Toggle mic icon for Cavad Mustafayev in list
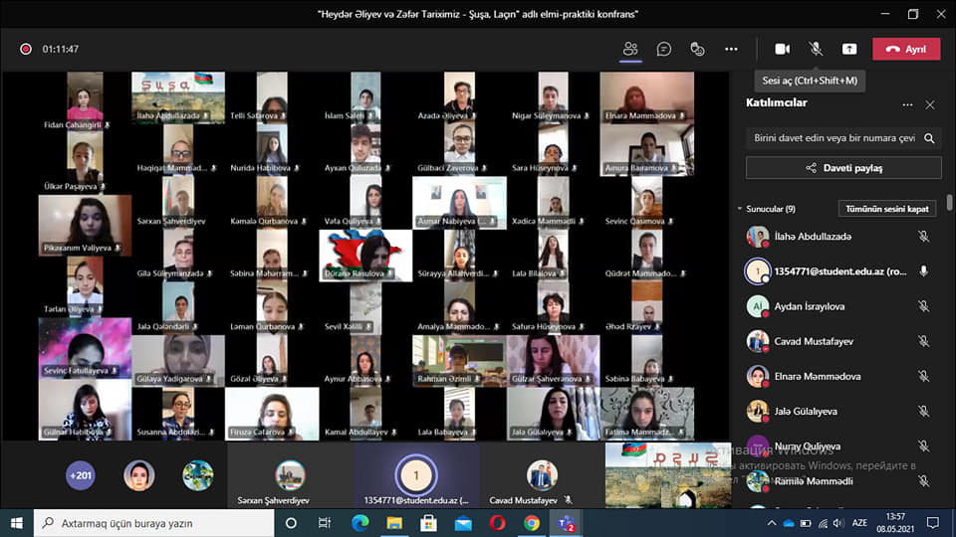This screenshot has width=956, height=537. tap(924, 341)
